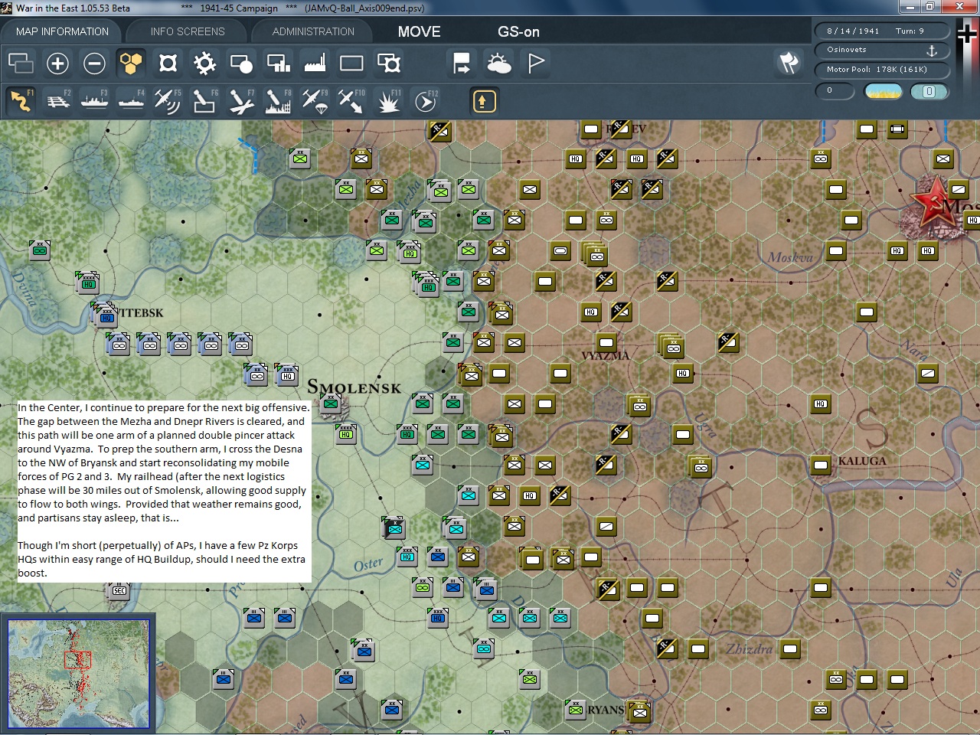Viewport: 980px width, 735px height.
Task: Click the flag with arrow icon
Action: click(462, 63)
